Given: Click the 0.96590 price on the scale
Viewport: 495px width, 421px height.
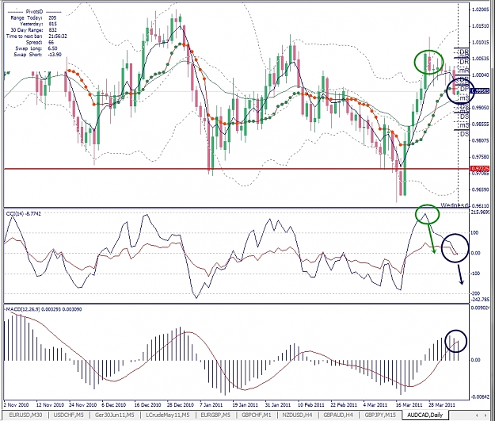Looking at the screenshot, I should tap(480, 190).
